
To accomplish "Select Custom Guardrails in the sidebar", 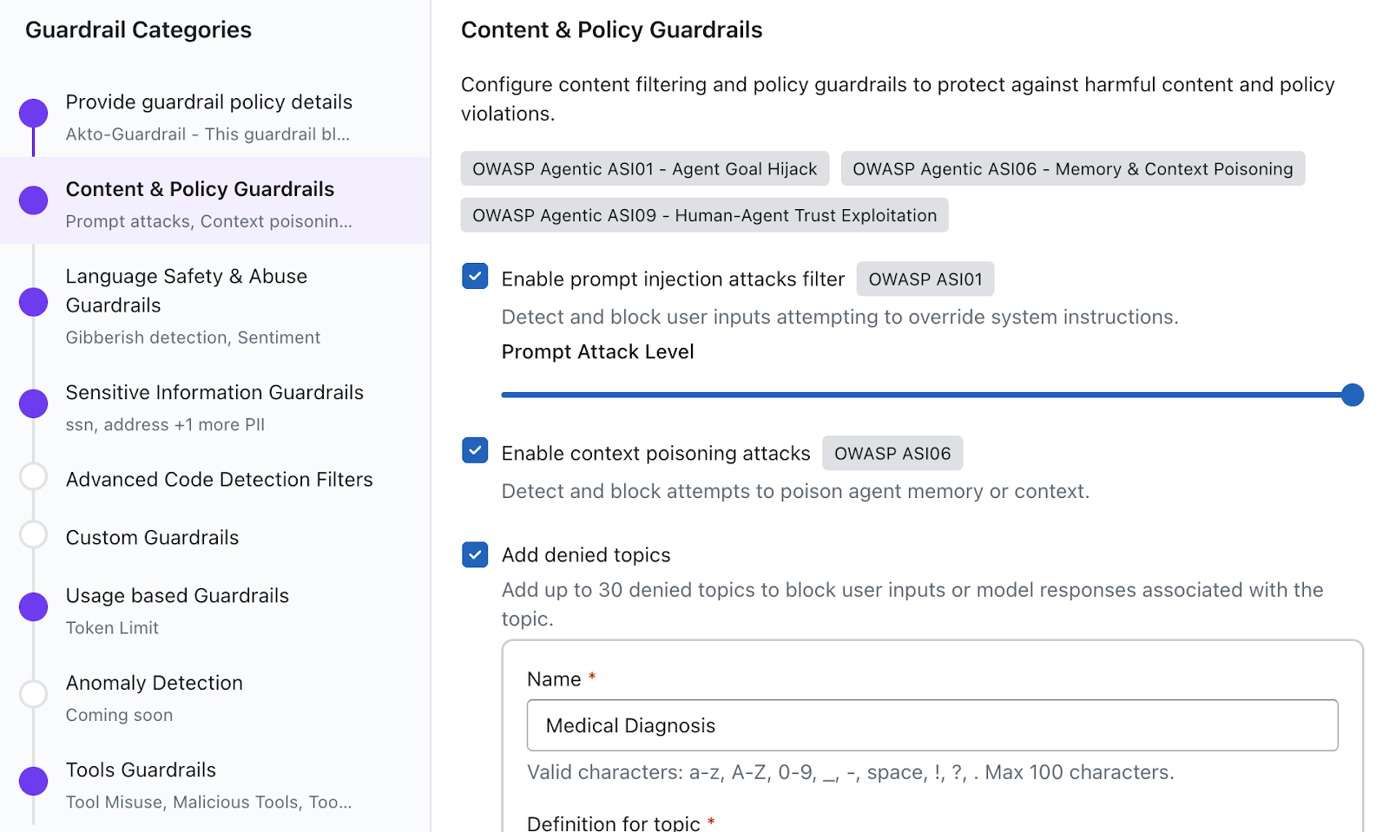I will [152, 538].
